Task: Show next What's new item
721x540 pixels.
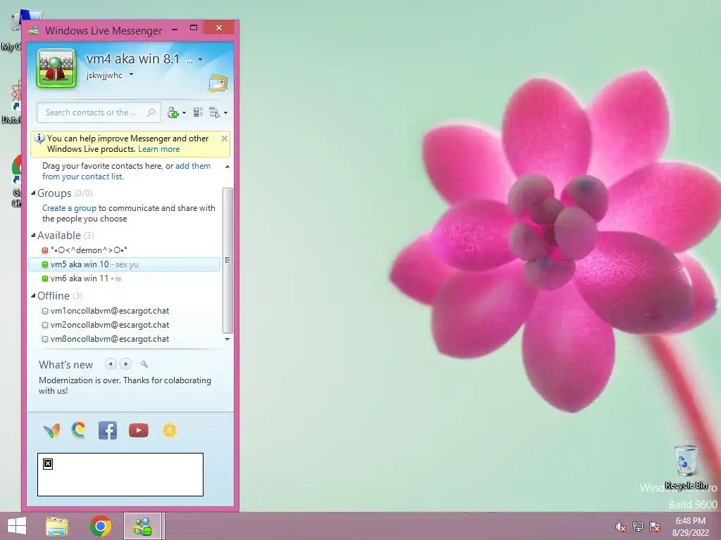Action: pos(125,364)
